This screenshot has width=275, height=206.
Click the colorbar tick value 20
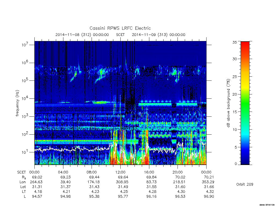[x=235, y=94]
